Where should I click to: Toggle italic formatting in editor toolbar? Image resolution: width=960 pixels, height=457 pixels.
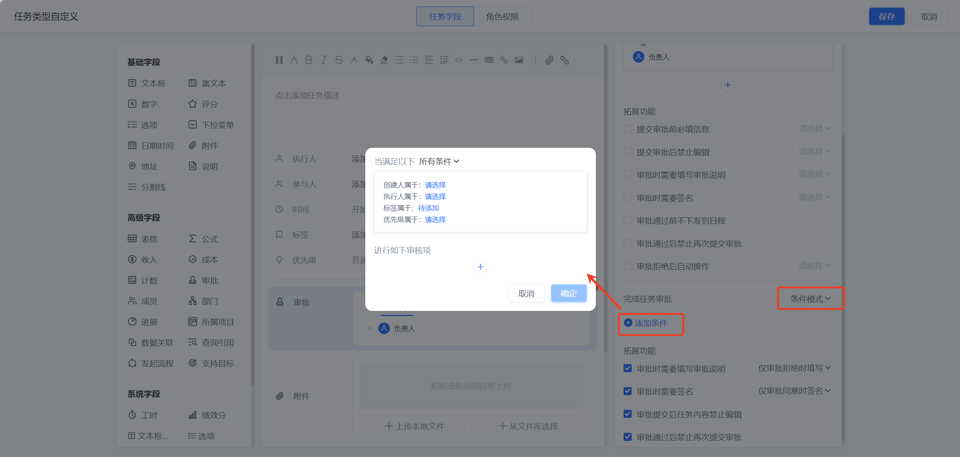click(x=324, y=60)
